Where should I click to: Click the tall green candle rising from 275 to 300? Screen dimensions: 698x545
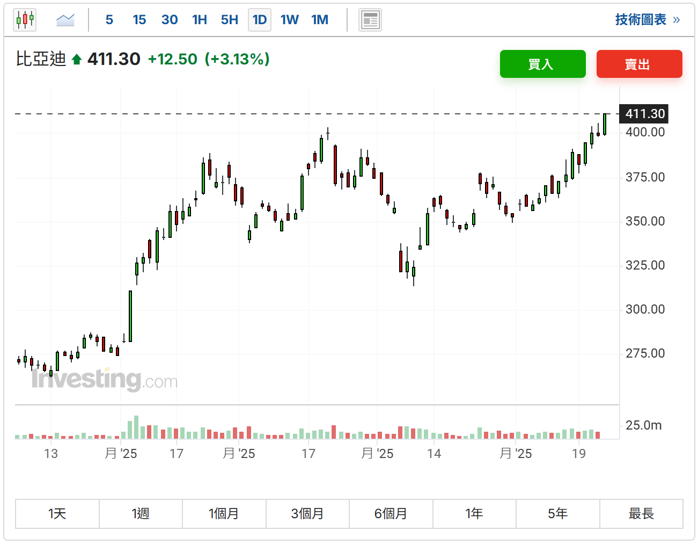pyautogui.click(x=130, y=316)
